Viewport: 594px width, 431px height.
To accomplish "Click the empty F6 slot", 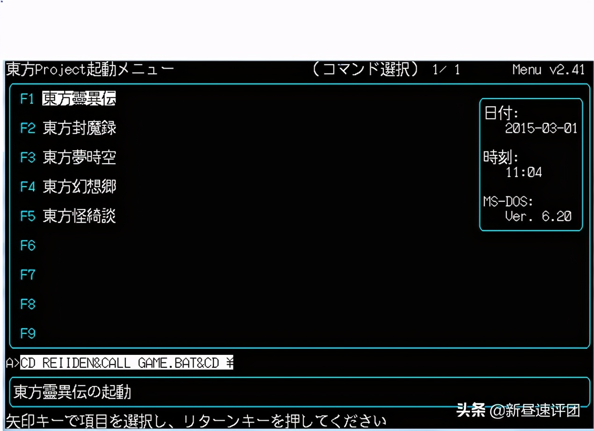I will (27, 245).
